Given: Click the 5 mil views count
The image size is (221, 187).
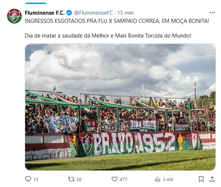Looking at the screenshot, I should click(x=168, y=179).
